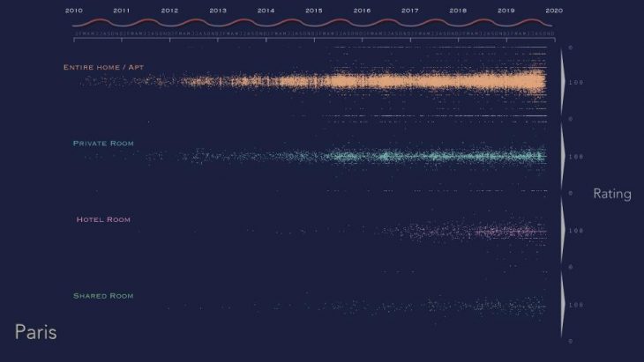Click the 2015 timeline label
Screen dimensions: 644x362
(313, 10)
